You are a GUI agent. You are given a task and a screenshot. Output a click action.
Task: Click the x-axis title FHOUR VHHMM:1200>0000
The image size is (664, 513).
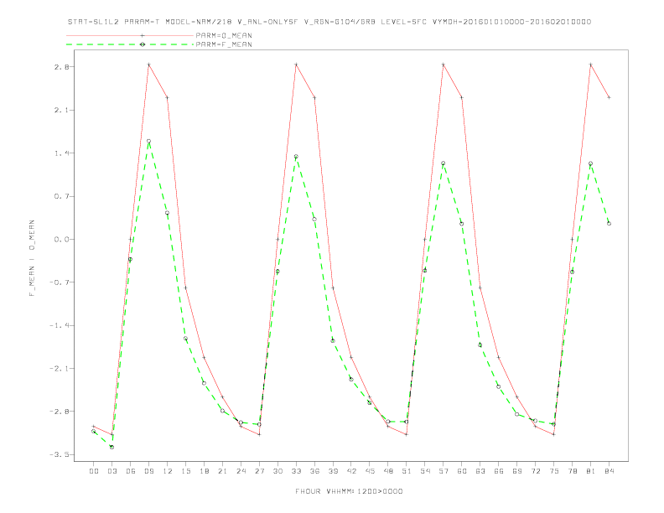coord(349,491)
